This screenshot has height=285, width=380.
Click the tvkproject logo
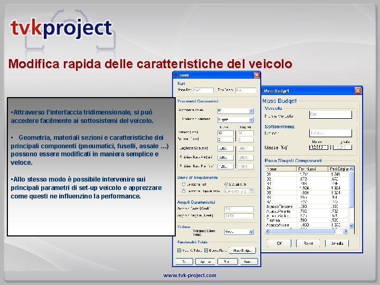(61, 28)
